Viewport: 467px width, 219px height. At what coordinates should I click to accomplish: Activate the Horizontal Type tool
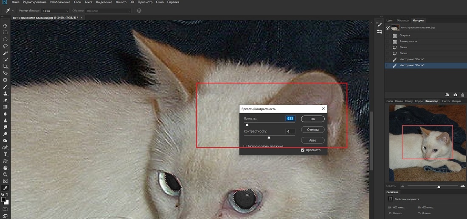[x=5, y=154]
